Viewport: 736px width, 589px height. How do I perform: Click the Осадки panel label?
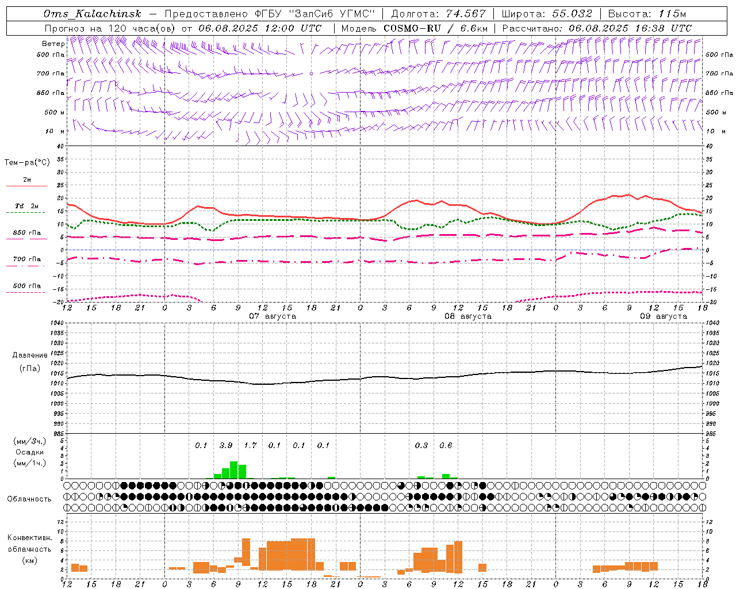click(30, 452)
